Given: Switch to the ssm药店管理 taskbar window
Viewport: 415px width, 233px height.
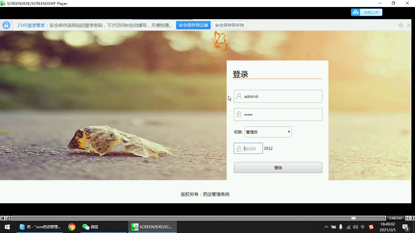Looking at the screenshot, I should click(40, 227).
